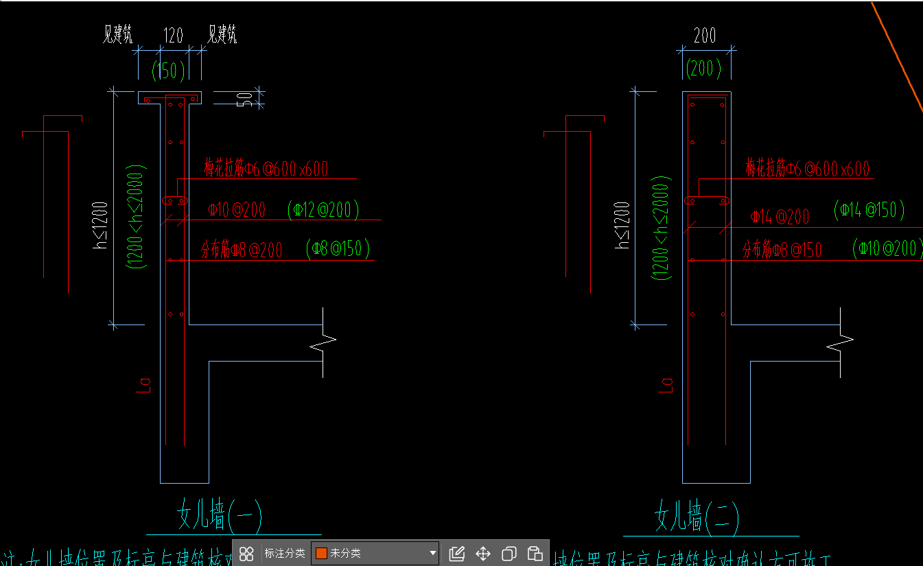
Task: Click the right red La label
Action: tap(665, 385)
